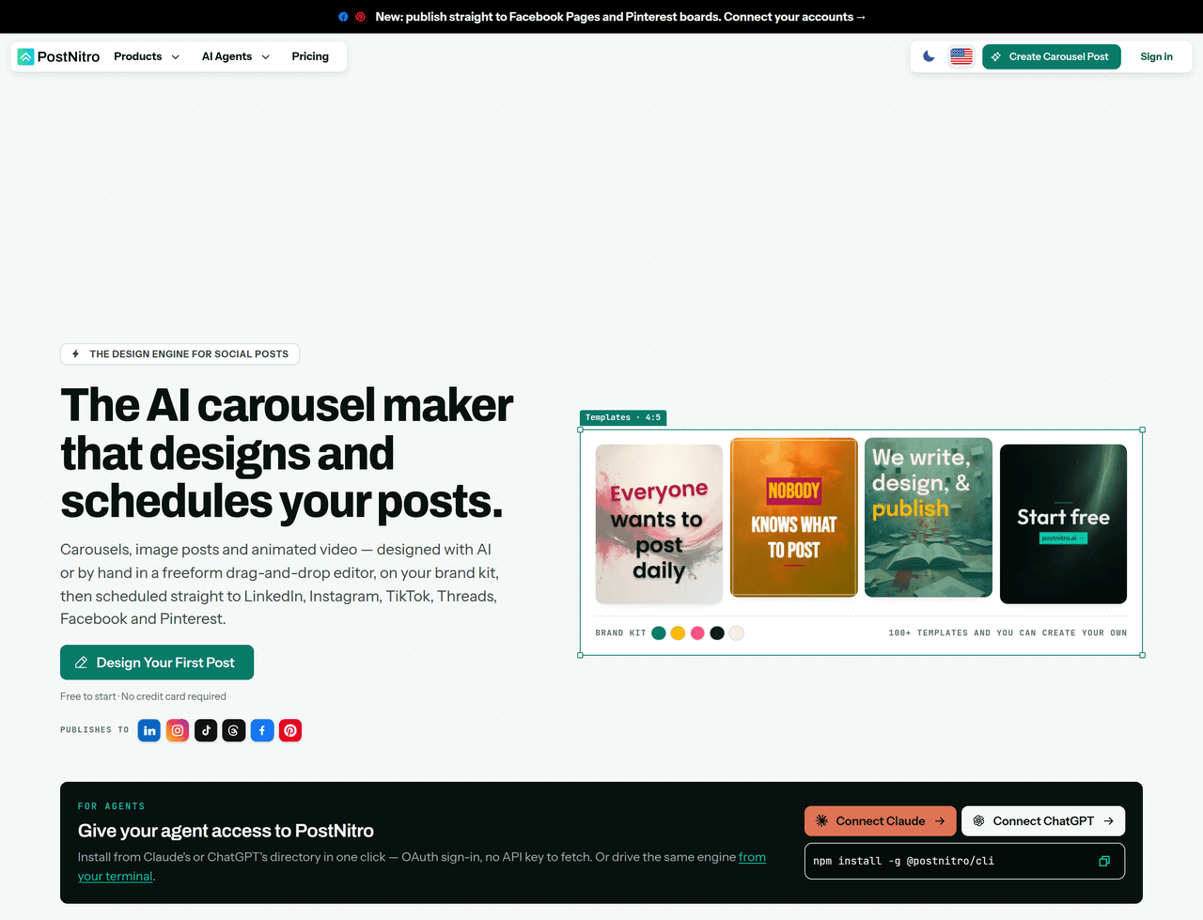Click the LinkedIn publish icon
Image resolution: width=1203 pixels, height=920 pixels.
149,730
